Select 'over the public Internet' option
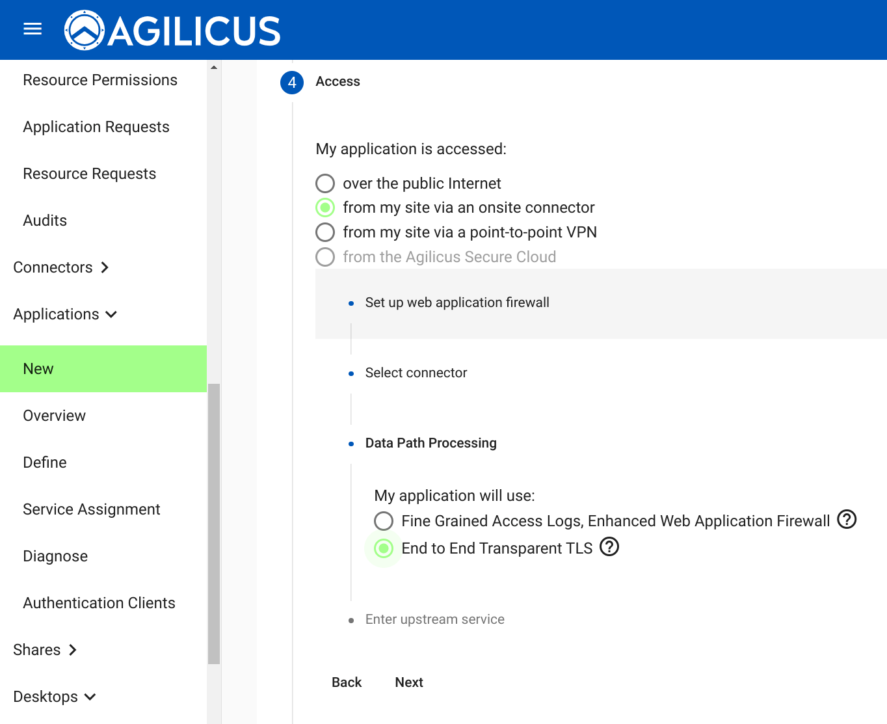Viewport: 887px width, 724px height. click(x=325, y=183)
